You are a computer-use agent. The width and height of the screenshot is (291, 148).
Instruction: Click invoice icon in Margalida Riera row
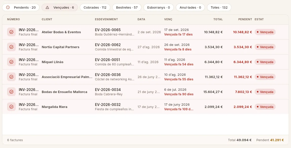click(11, 107)
